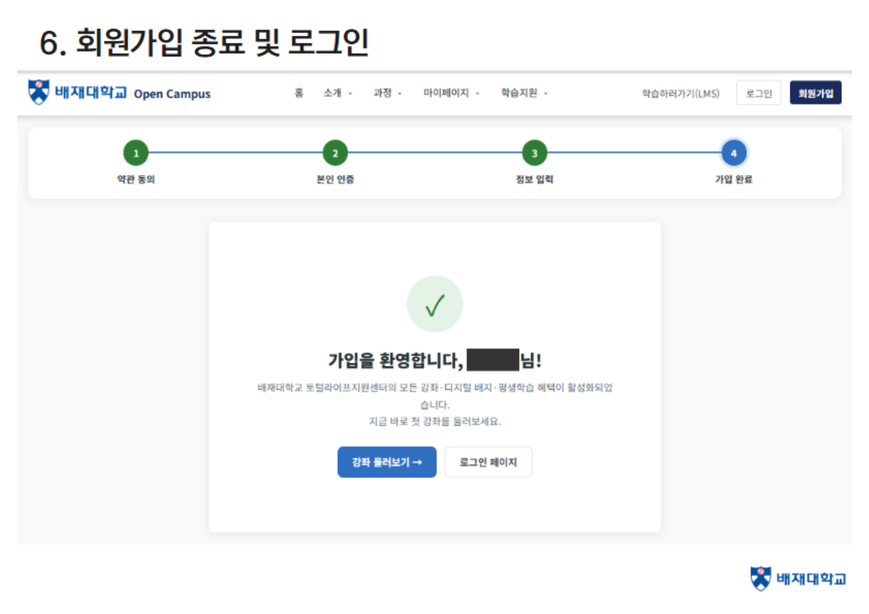This screenshot has height=614, width=869.
Task: Click the 약관 동의 step label
Action: tap(136, 180)
